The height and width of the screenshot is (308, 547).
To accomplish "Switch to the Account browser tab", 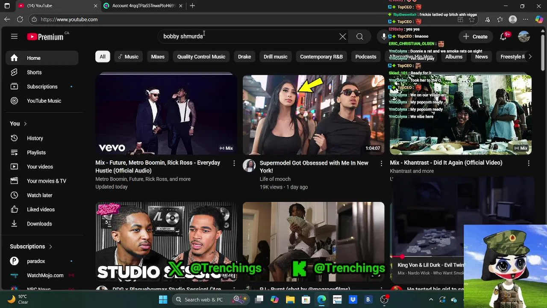I will 144,6.
